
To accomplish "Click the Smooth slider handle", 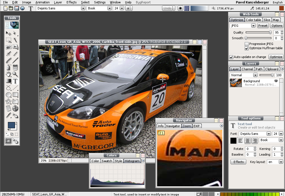I will click(246, 38).
